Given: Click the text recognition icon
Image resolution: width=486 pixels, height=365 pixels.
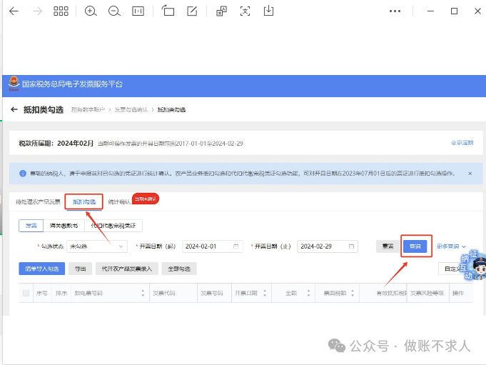Looking at the screenshot, I should pyautogui.click(x=245, y=11).
